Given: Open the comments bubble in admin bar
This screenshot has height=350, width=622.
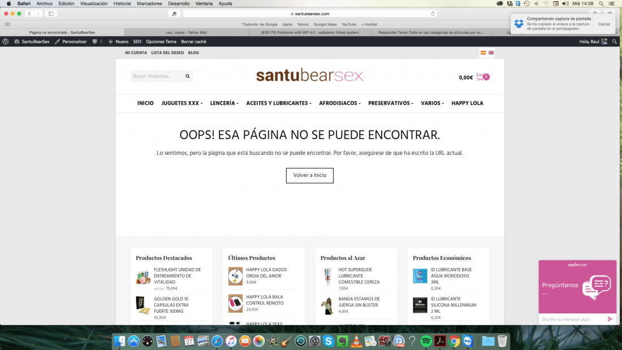Looking at the screenshot, I should [97, 42].
